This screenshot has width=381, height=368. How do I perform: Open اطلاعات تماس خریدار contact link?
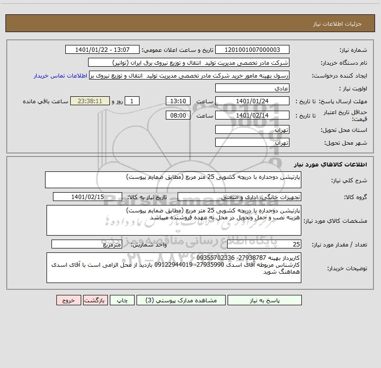click(x=60, y=76)
